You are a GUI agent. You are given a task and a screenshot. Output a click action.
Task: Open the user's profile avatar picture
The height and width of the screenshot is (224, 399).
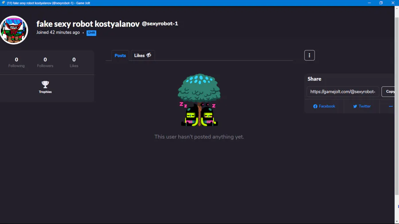coord(14,30)
